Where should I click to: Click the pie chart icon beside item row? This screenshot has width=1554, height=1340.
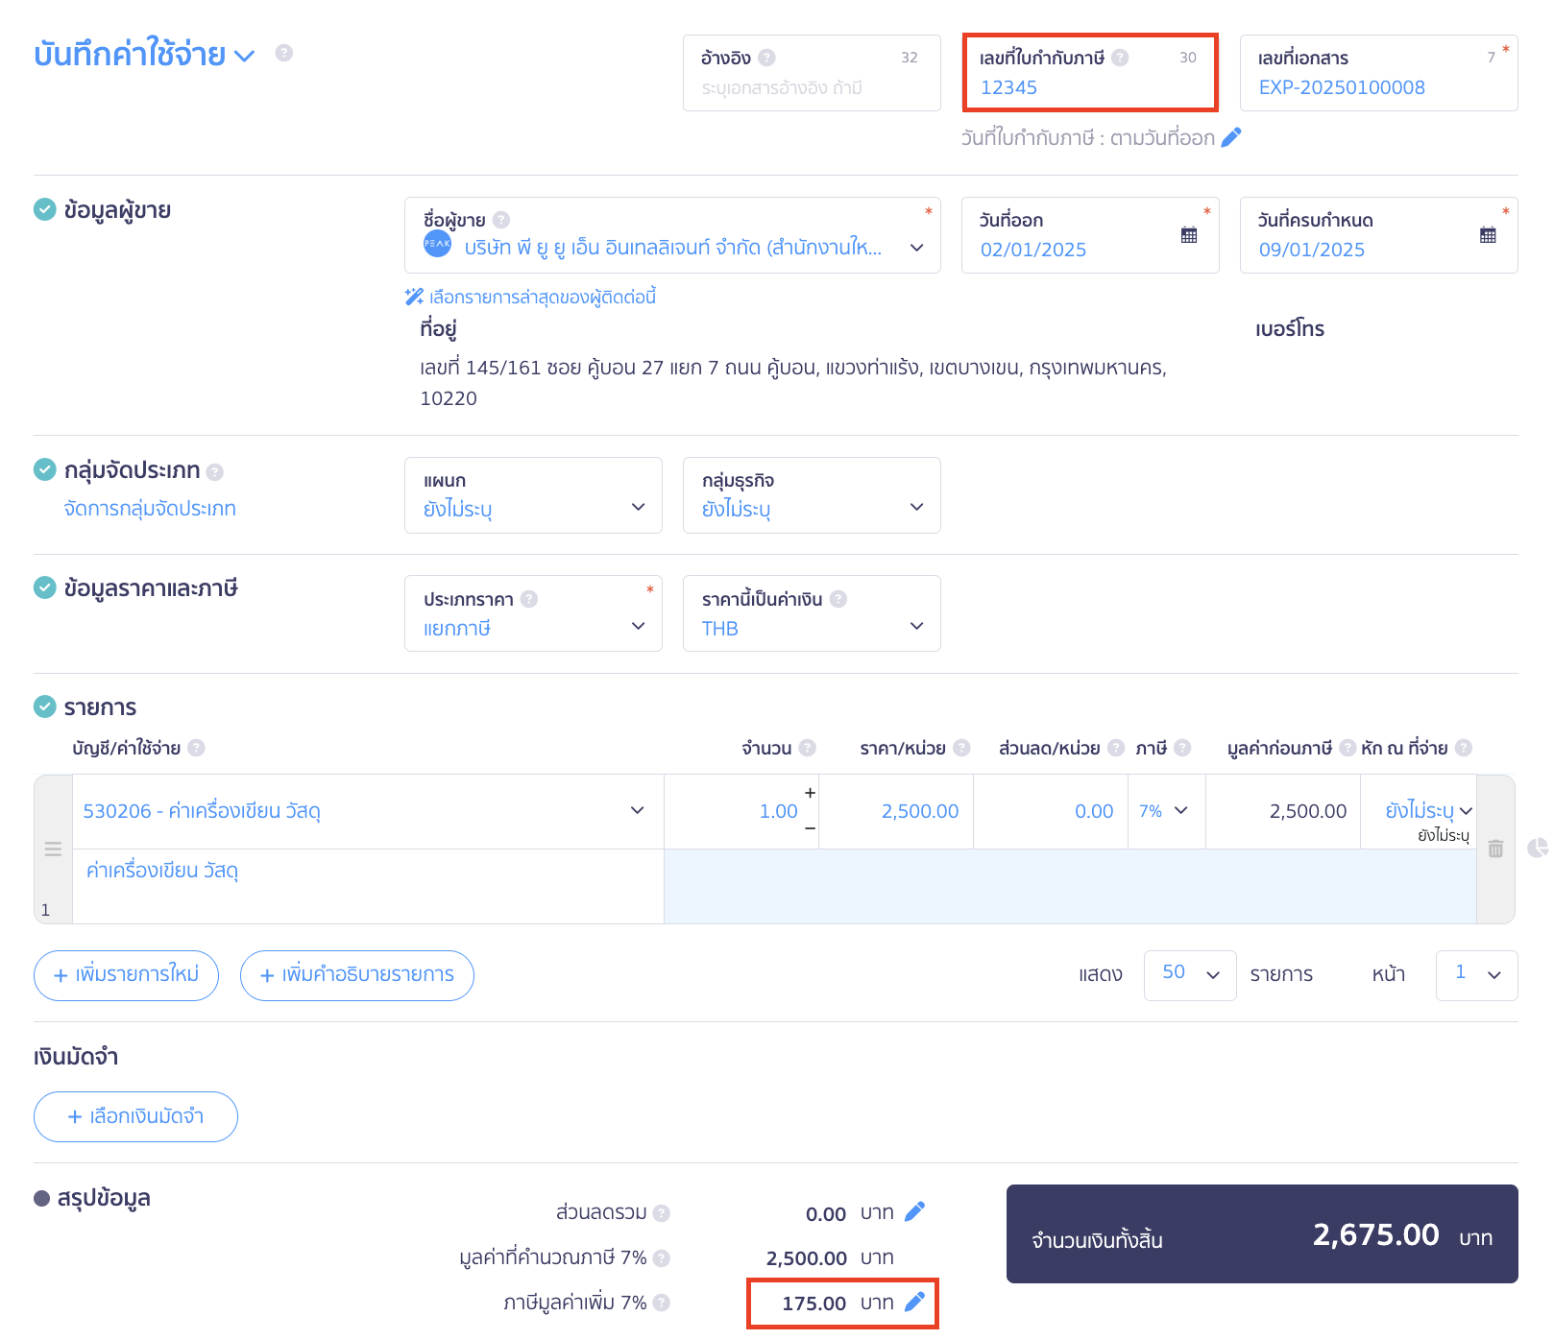[x=1538, y=848]
